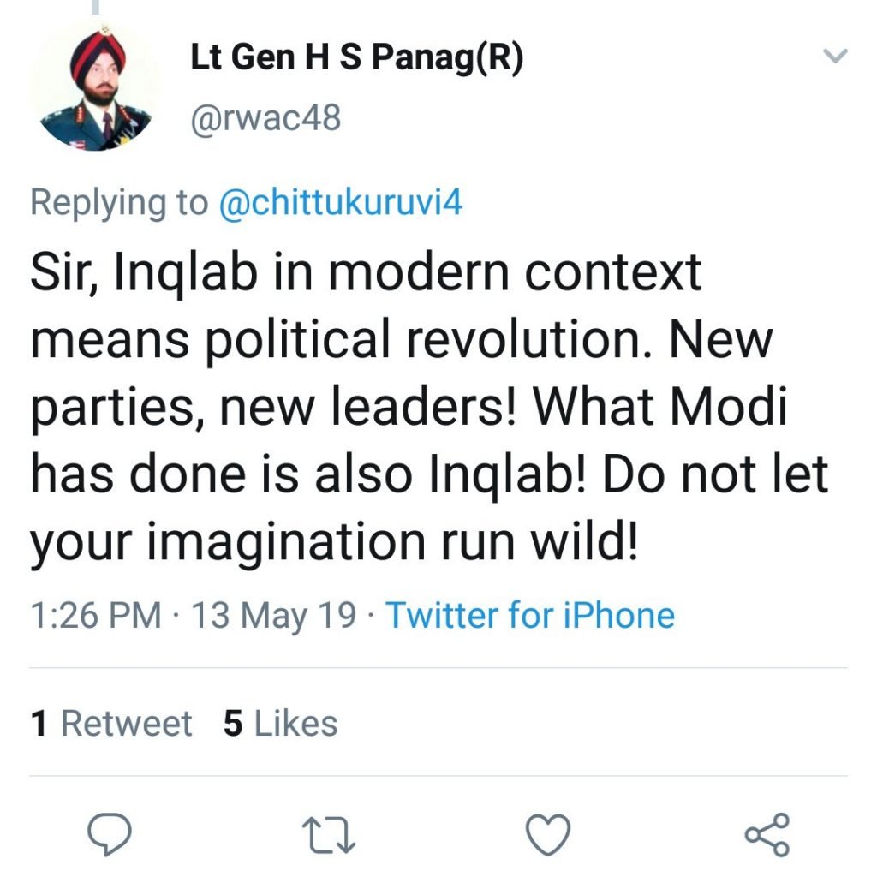
Task: Click the Twitter for iPhone source link
Action: [530, 615]
